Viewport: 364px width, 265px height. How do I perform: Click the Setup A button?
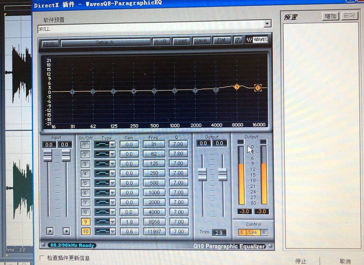105,42
